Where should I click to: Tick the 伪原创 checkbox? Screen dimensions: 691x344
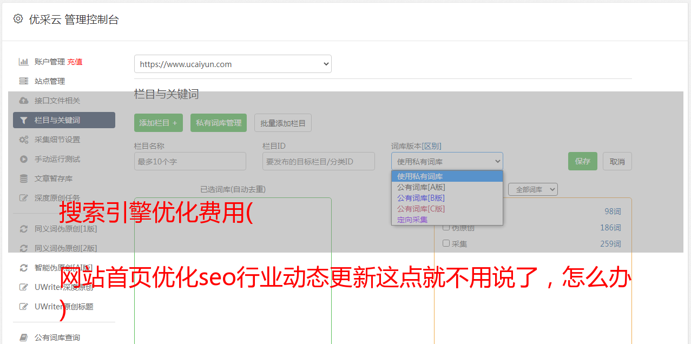[x=446, y=227]
